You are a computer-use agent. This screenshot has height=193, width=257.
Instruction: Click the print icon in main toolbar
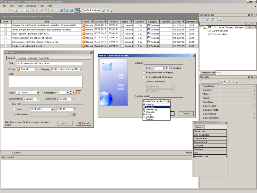(x=20, y=10)
